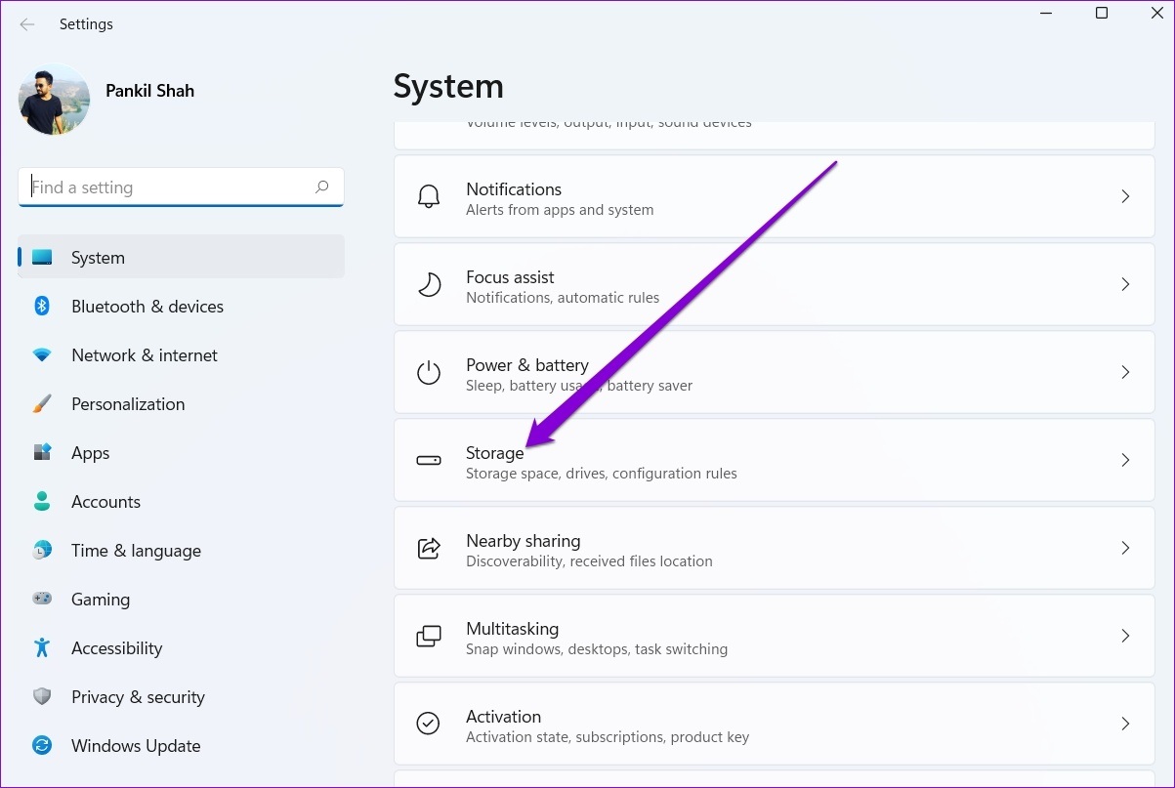Expand Notifications with its chevron
The image size is (1175, 788).
(x=1125, y=196)
